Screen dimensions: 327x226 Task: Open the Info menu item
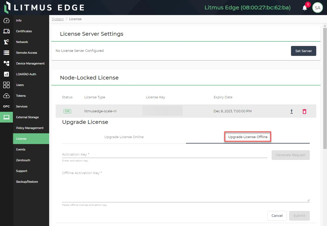click(31, 20)
